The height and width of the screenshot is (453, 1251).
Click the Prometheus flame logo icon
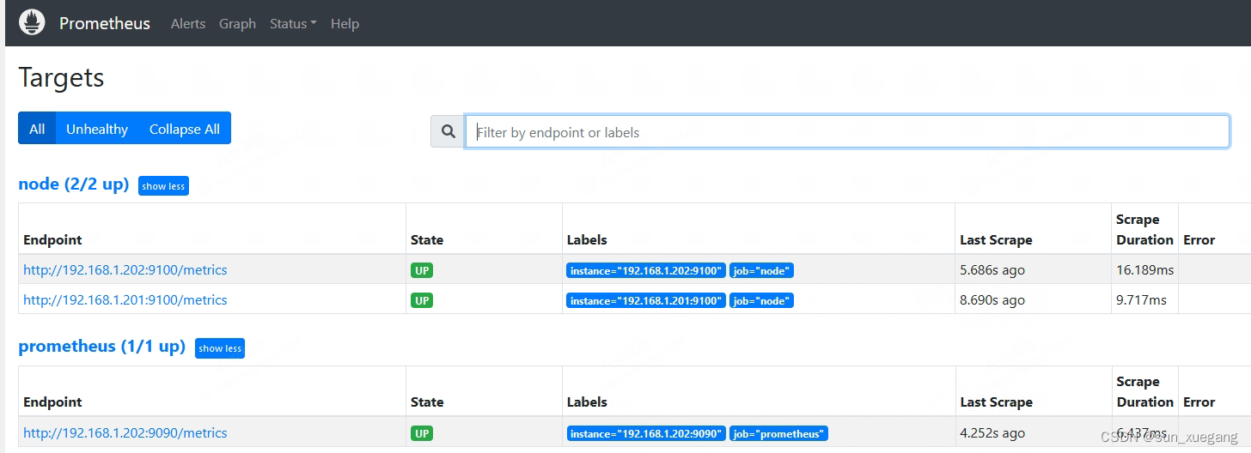tap(32, 22)
